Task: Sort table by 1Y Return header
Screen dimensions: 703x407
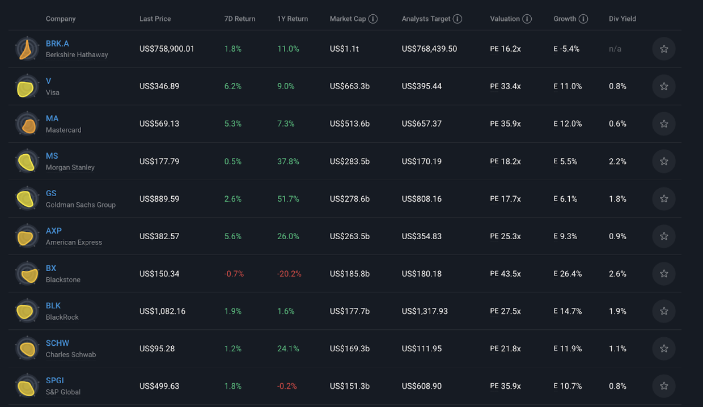Action: pos(293,19)
